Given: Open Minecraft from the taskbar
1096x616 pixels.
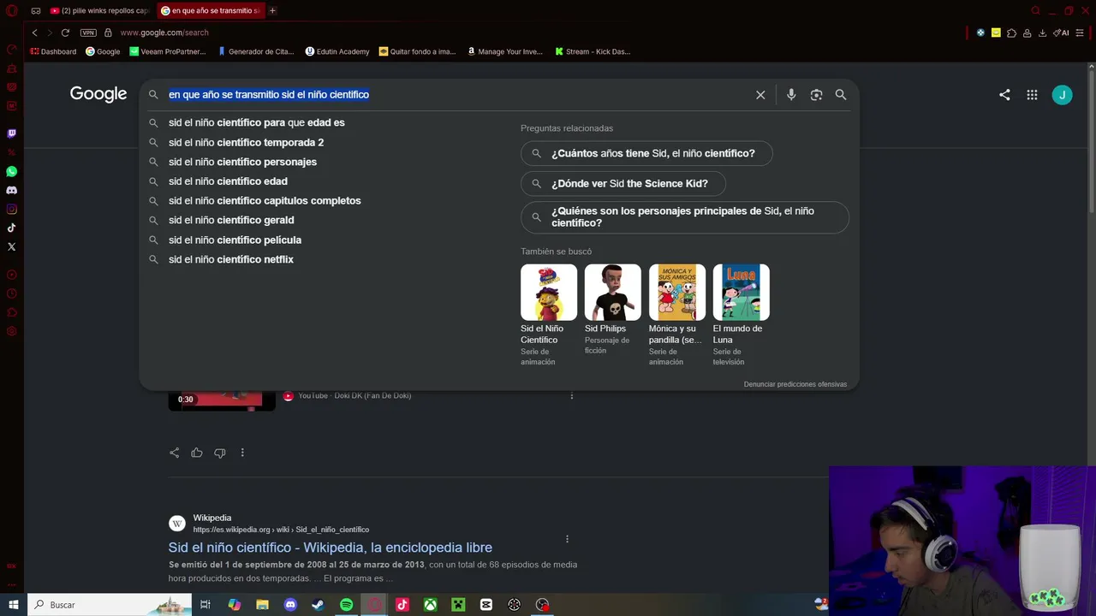Looking at the screenshot, I should pyautogui.click(x=458, y=605).
